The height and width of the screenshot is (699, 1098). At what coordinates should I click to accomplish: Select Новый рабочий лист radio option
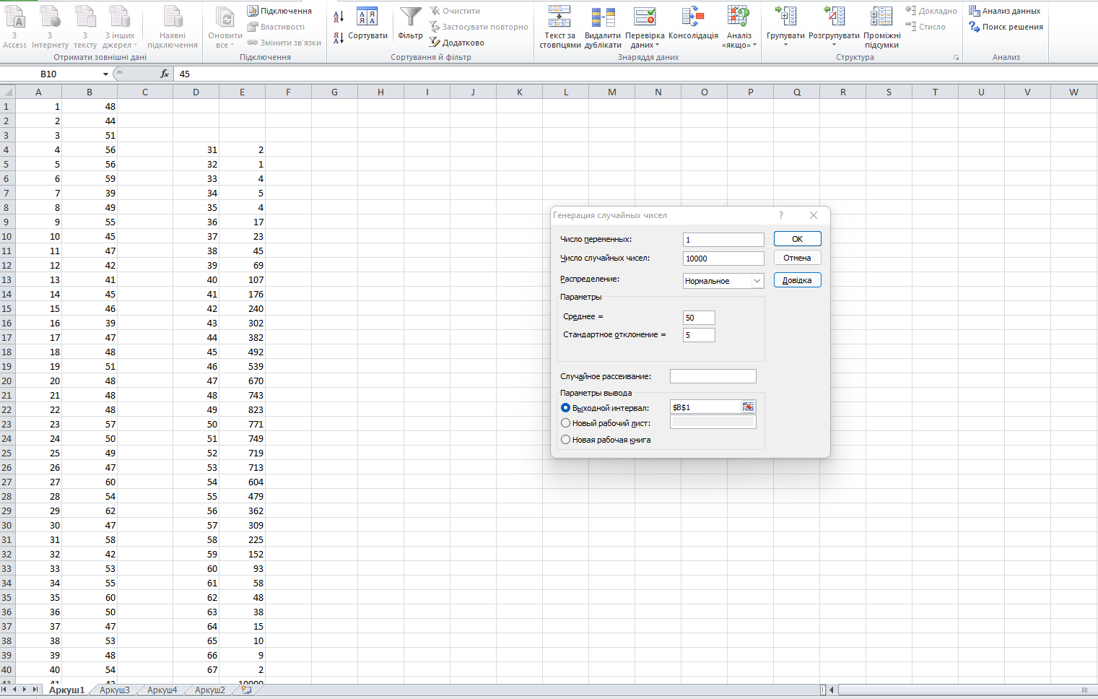click(x=566, y=423)
